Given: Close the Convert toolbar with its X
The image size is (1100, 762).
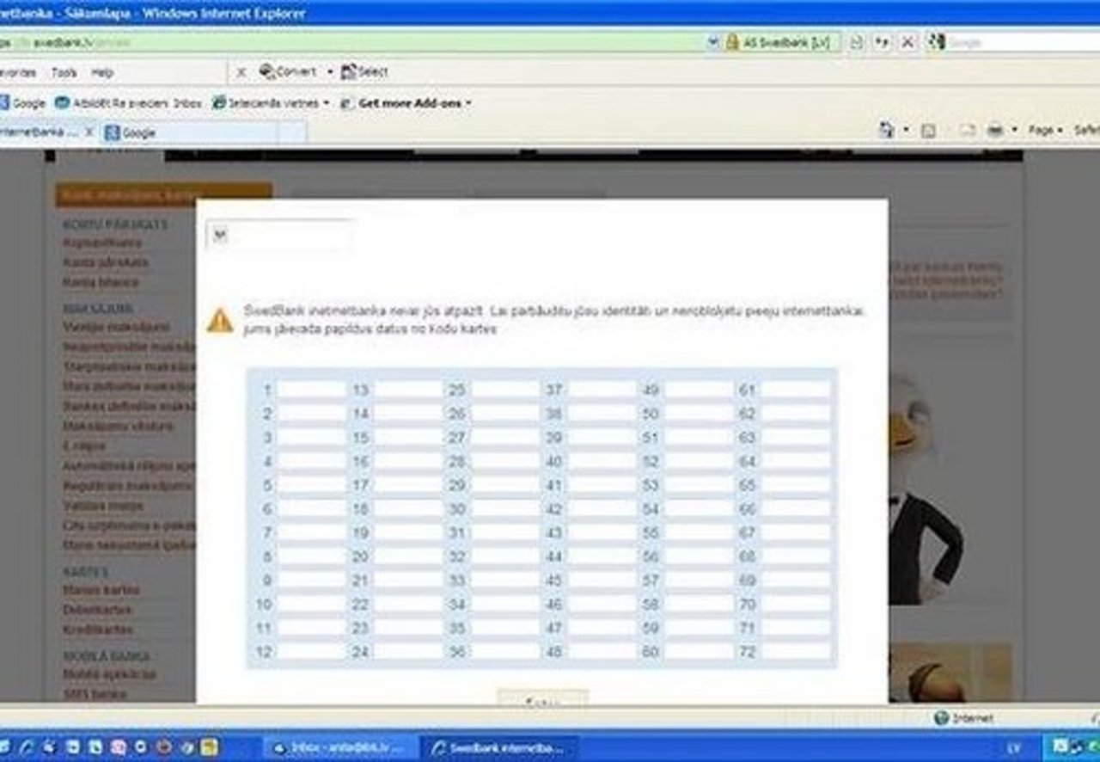Looking at the screenshot, I should point(241,72).
